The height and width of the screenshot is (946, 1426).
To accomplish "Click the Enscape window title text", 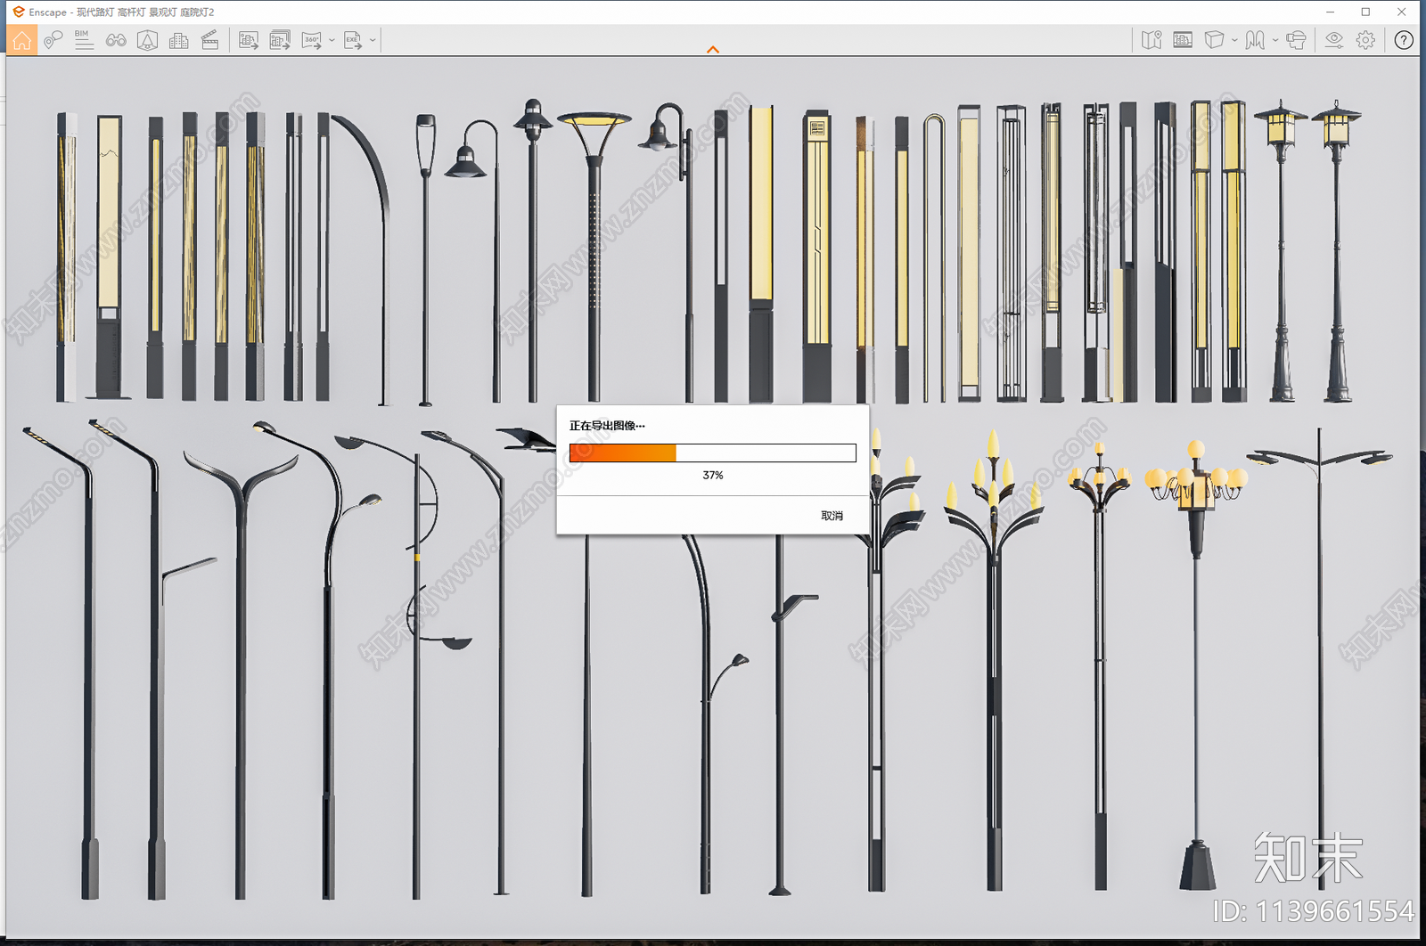I will (121, 12).
